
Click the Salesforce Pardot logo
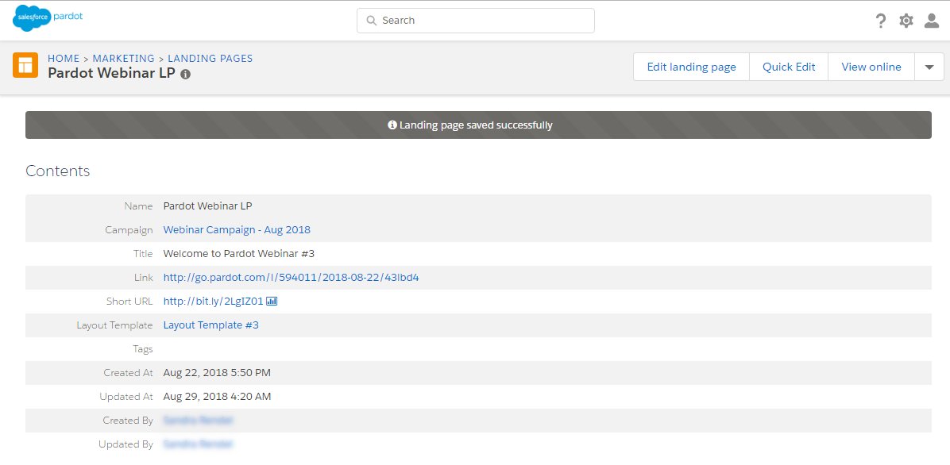pyautogui.click(x=47, y=18)
